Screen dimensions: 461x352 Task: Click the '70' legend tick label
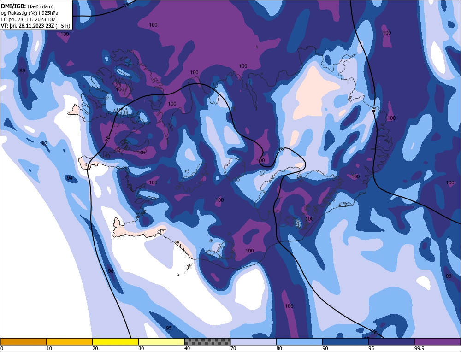(234, 348)
